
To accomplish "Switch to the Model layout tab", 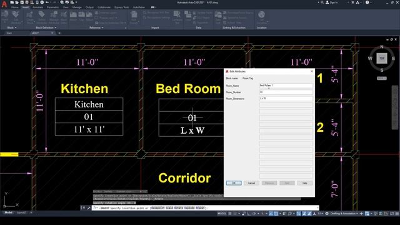I will pyautogui.click(x=8, y=212).
